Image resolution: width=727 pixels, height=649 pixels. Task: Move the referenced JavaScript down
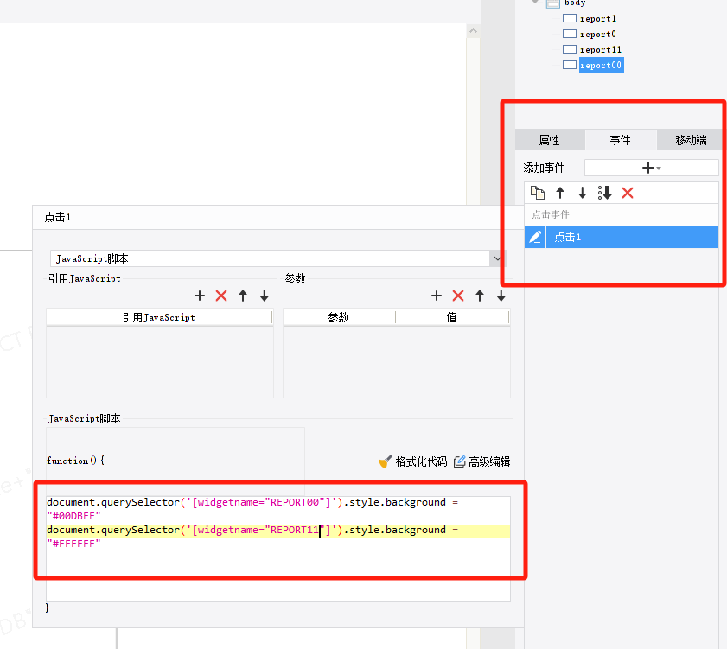265,296
